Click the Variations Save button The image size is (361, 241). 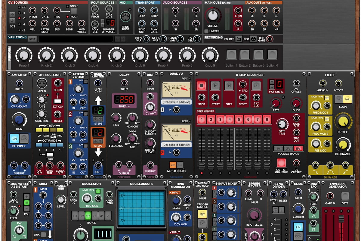32,39
